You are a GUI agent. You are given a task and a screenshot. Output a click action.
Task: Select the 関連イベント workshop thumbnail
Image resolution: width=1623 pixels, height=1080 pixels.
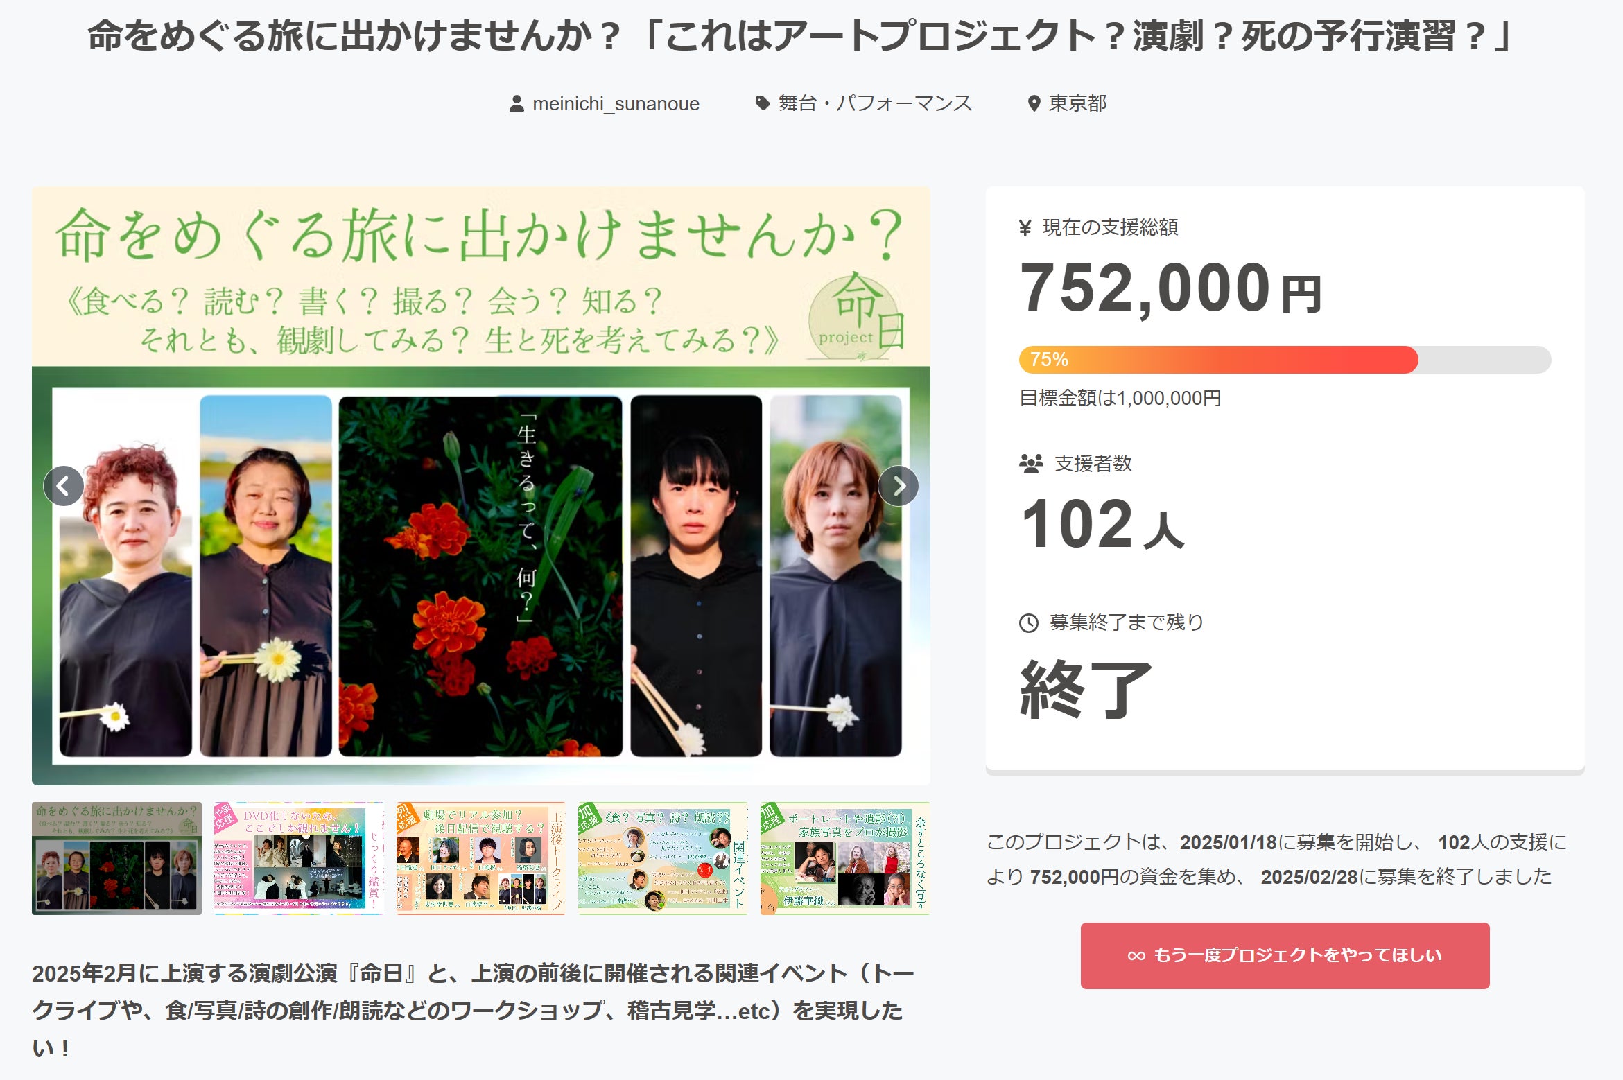(663, 858)
